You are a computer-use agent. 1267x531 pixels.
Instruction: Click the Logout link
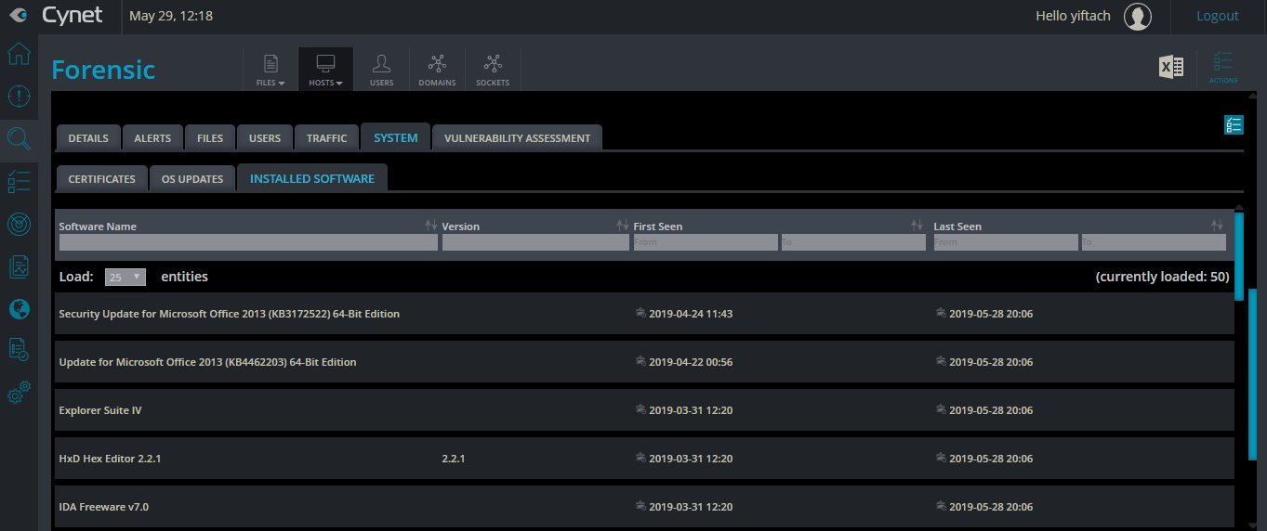[1217, 16]
